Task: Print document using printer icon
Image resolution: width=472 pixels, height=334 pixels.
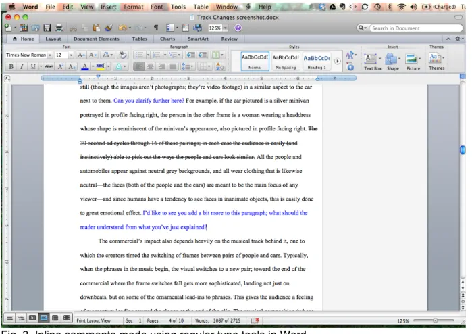Action: (x=59, y=28)
